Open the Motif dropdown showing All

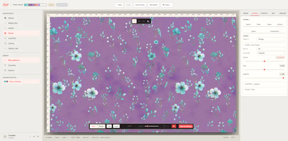(x=271, y=49)
